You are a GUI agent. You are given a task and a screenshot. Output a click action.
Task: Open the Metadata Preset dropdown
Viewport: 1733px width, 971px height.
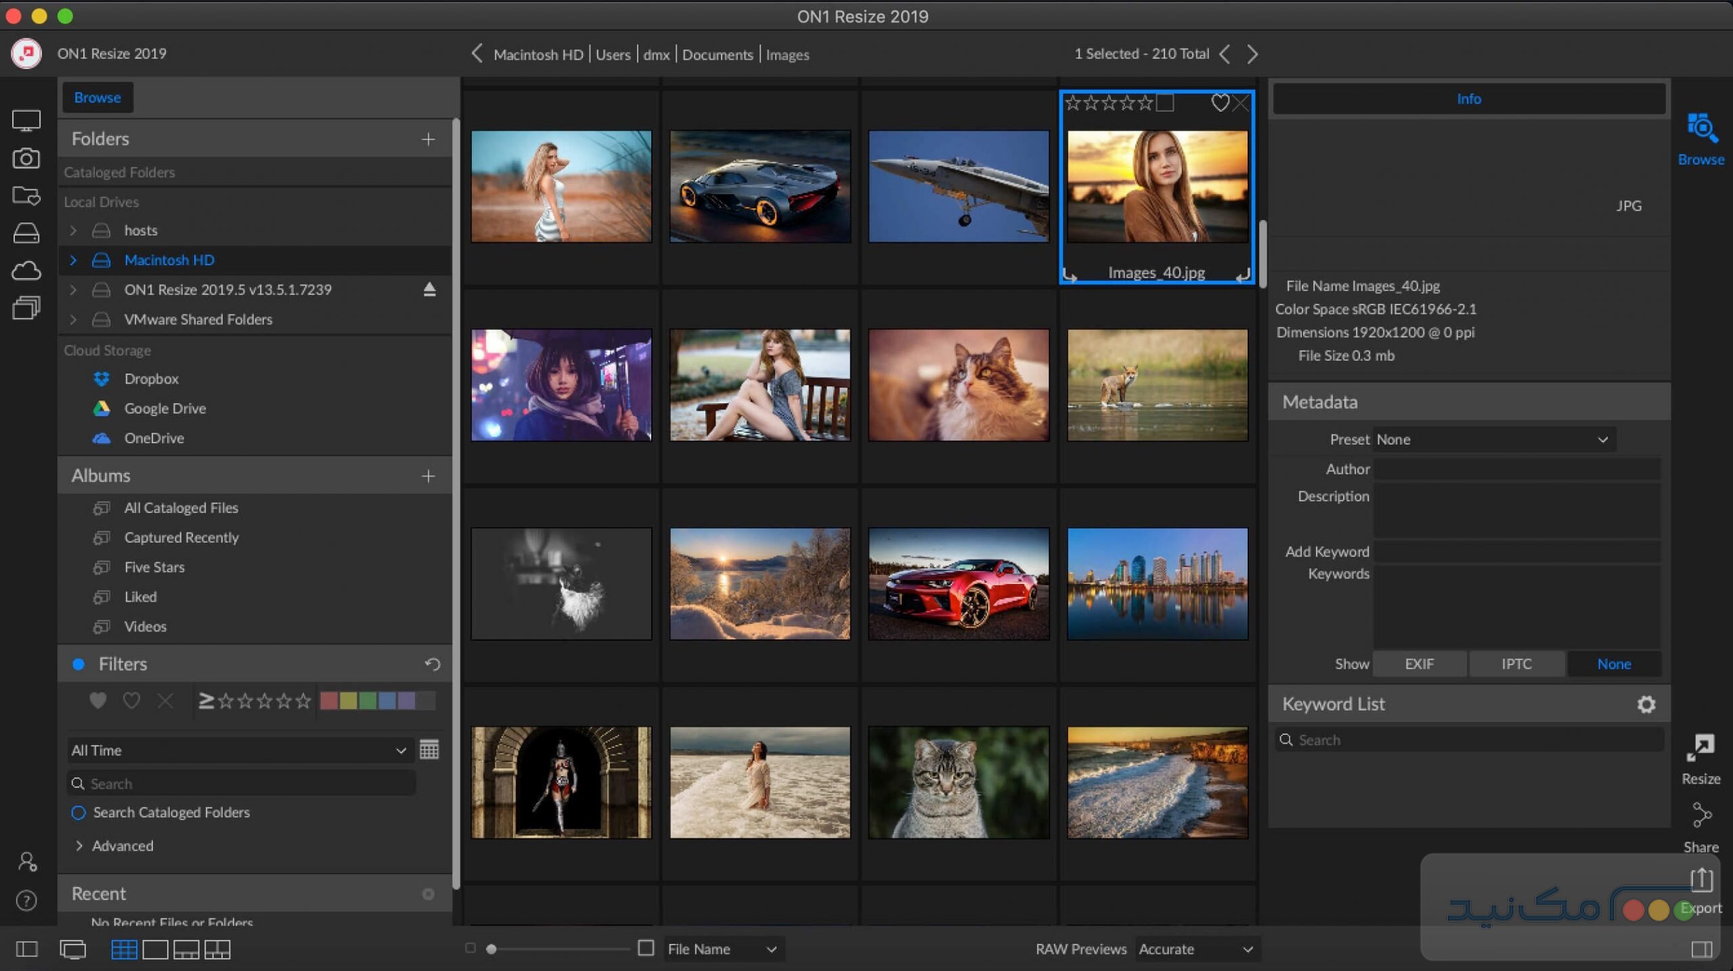coord(1493,440)
